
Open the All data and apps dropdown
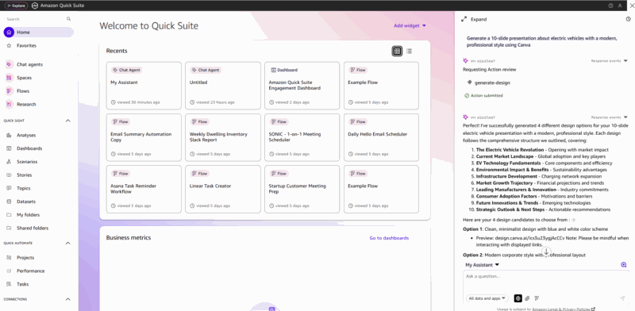click(x=487, y=298)
